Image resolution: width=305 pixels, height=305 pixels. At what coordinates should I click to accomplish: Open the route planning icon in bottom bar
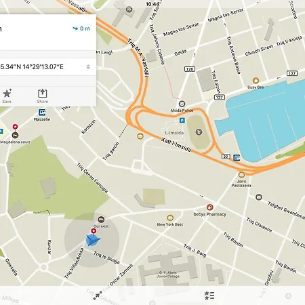(x=98, y=295)
